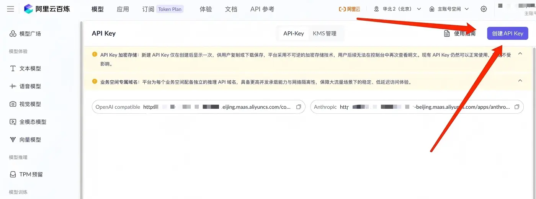Screen dimensions: 536x199
Task: Open the 体验 top navigation tab
Action: point(206,9)
